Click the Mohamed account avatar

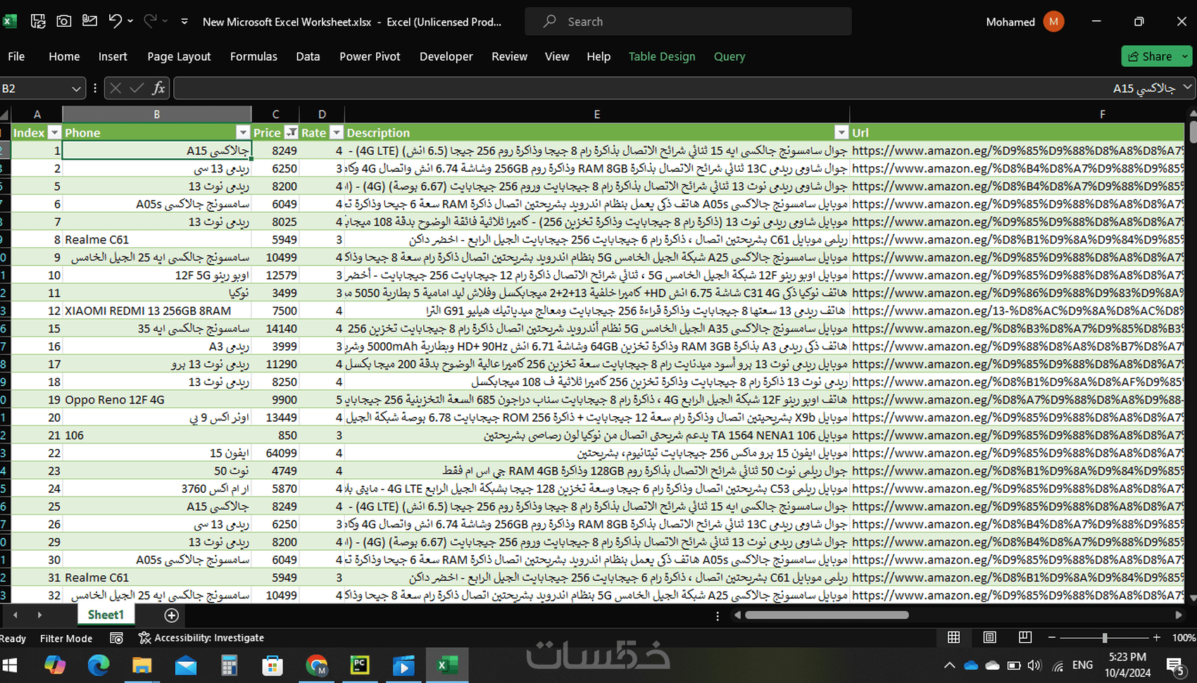coord(1053,22)
